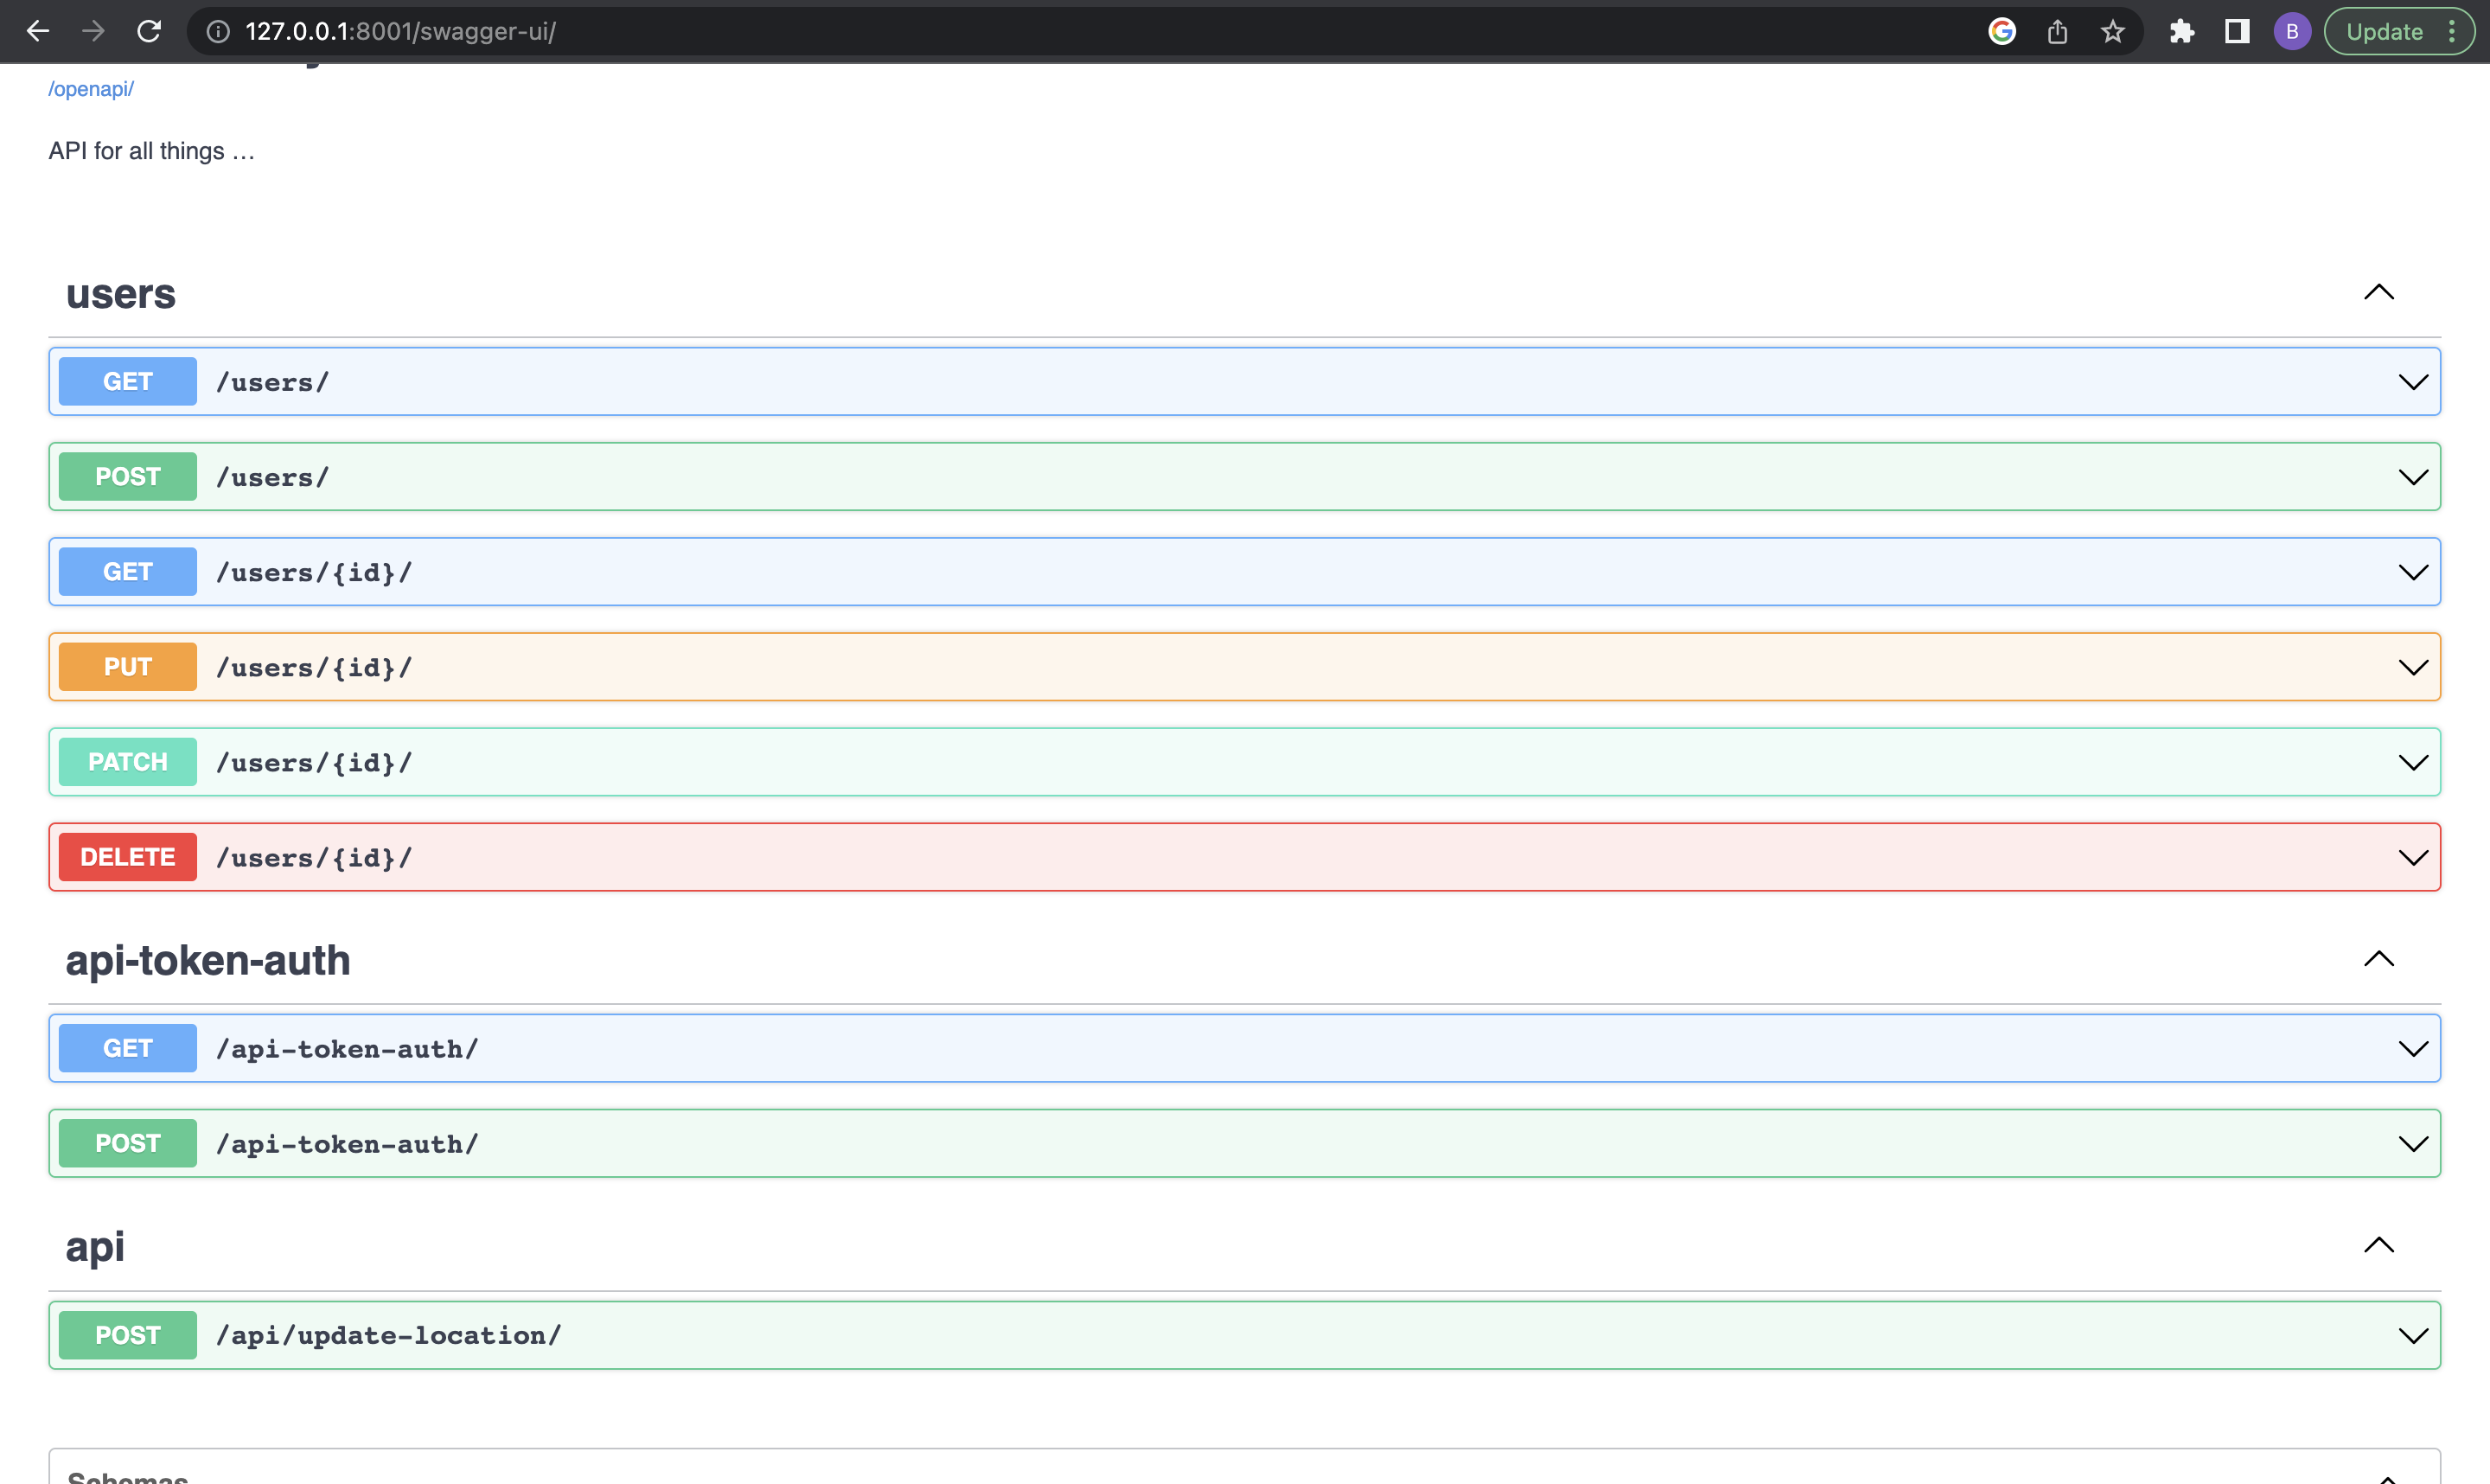Click the share icon in the toolbar
This screenshot has width=2490, height=1484.
tap(2057, 31)
